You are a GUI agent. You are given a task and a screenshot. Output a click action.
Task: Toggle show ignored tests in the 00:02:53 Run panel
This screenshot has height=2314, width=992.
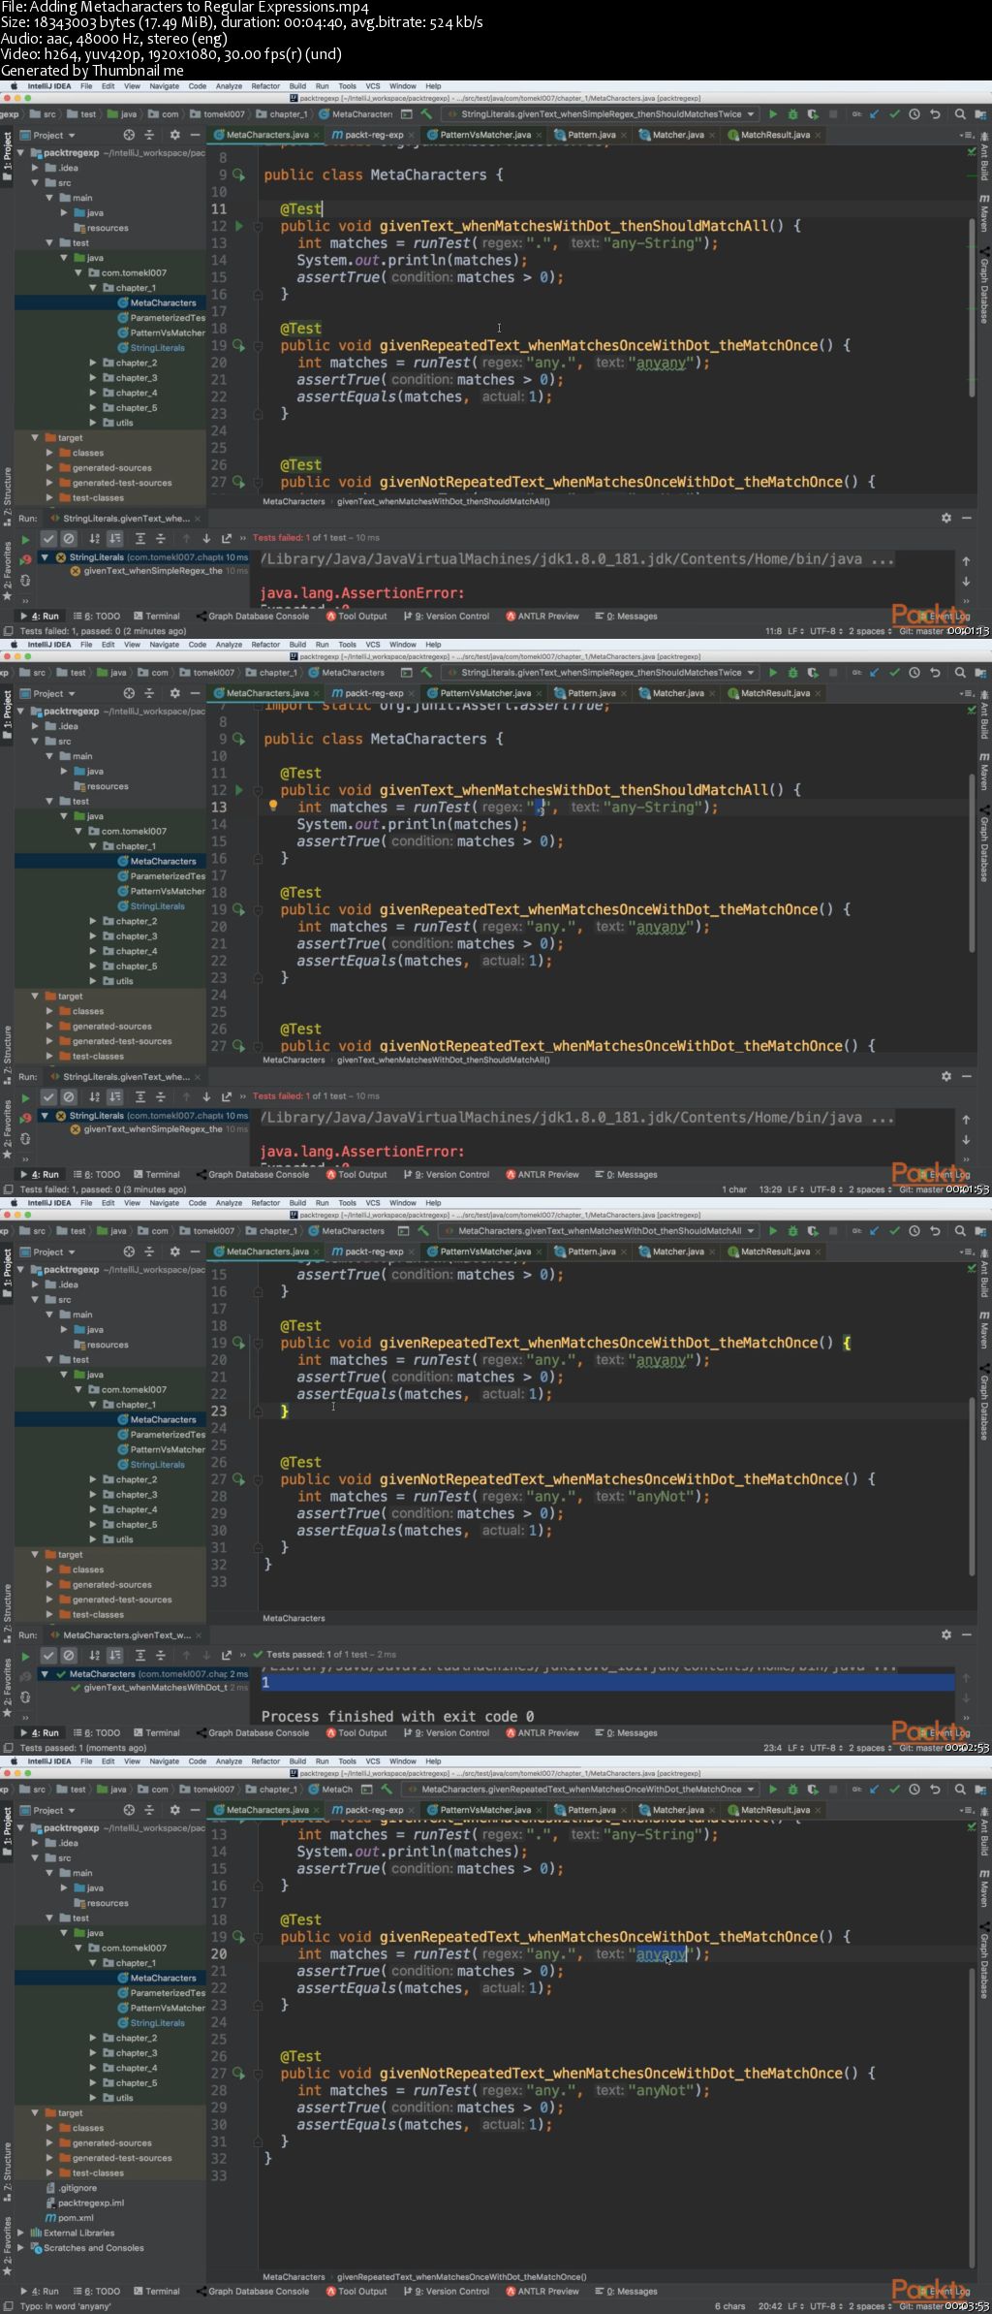pyautogui.click(x=69, y=1655)
